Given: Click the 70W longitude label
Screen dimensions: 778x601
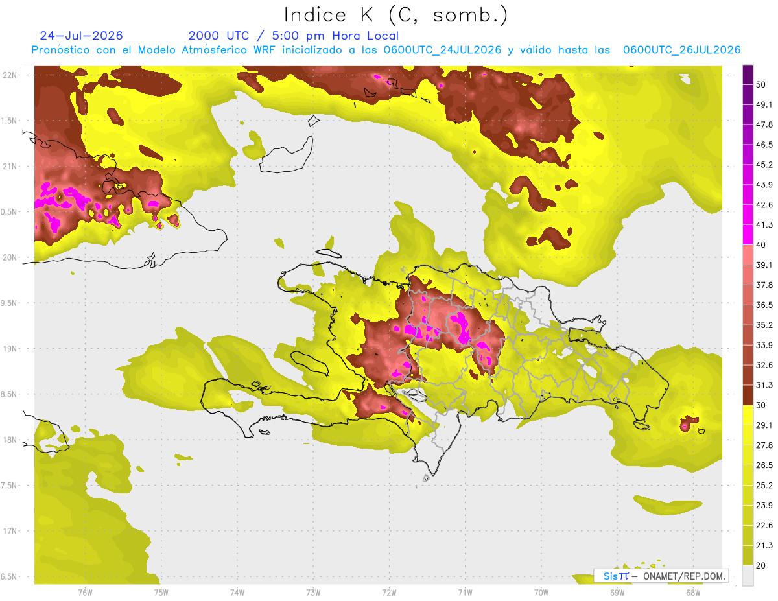Looking at the screenshot, I should (541, 592).
